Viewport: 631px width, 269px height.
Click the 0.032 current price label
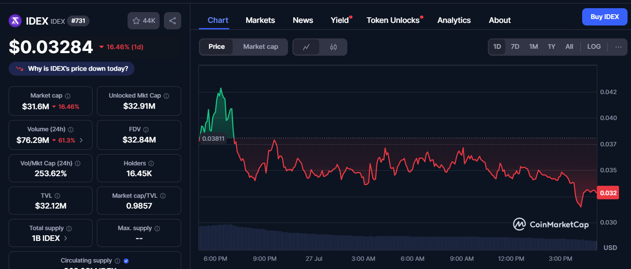(x=608, y=193)
